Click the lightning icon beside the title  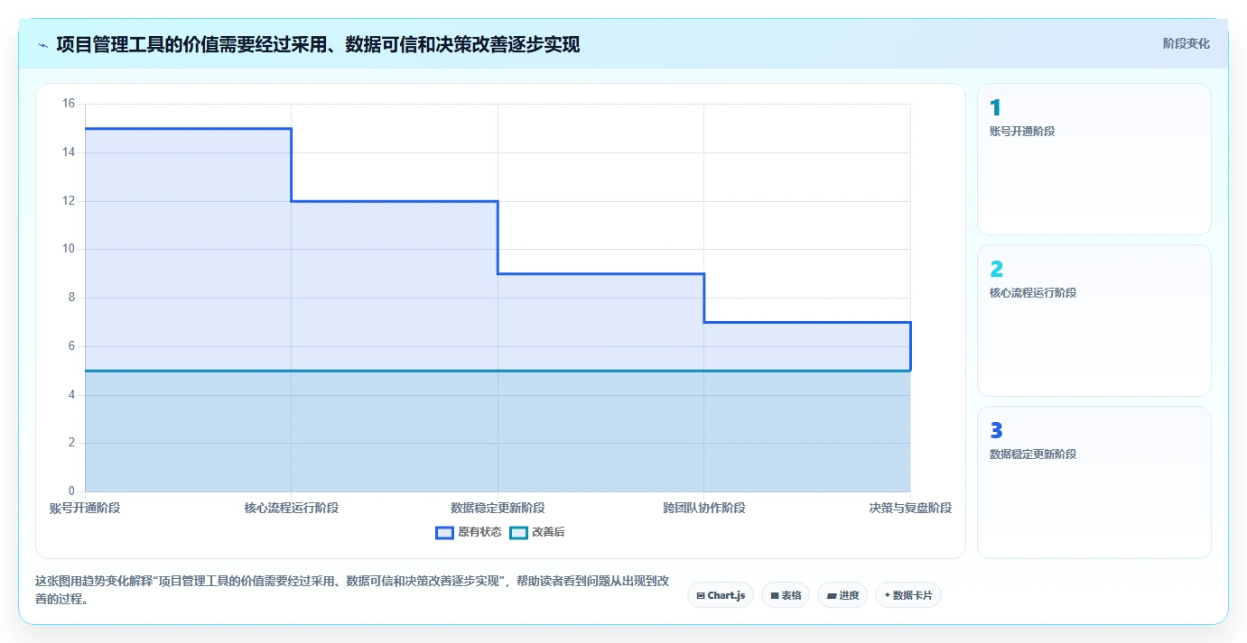(42, 44)
